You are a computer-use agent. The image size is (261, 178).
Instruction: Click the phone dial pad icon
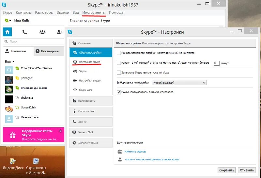[25, 32]
